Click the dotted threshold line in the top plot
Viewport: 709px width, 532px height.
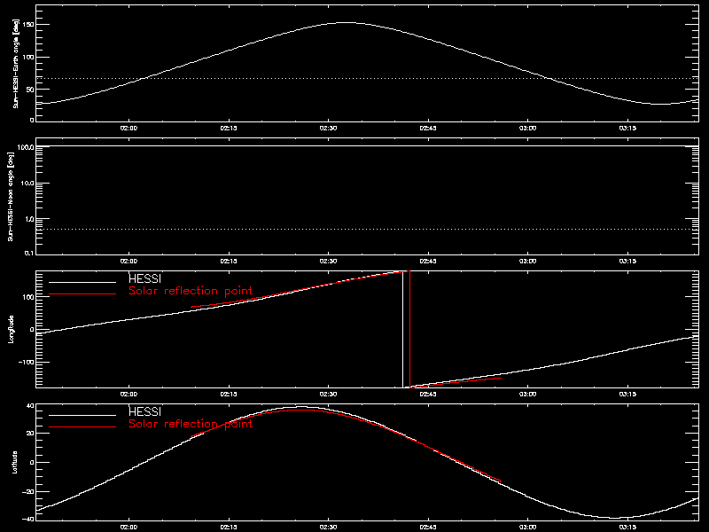click(367, 78)
